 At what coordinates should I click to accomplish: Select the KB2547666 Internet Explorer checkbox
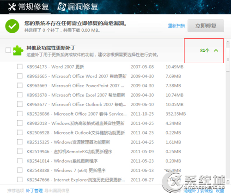(20, 179)
